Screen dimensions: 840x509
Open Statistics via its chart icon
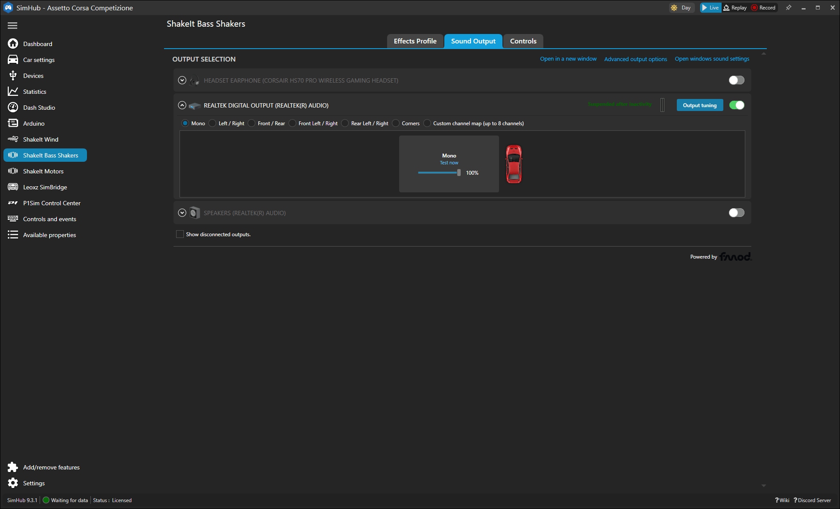pyautogui.click(x=13, y=92)
